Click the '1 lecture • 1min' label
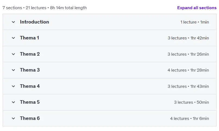The height and width of the screenshot is (131, 219). (195, 22)
